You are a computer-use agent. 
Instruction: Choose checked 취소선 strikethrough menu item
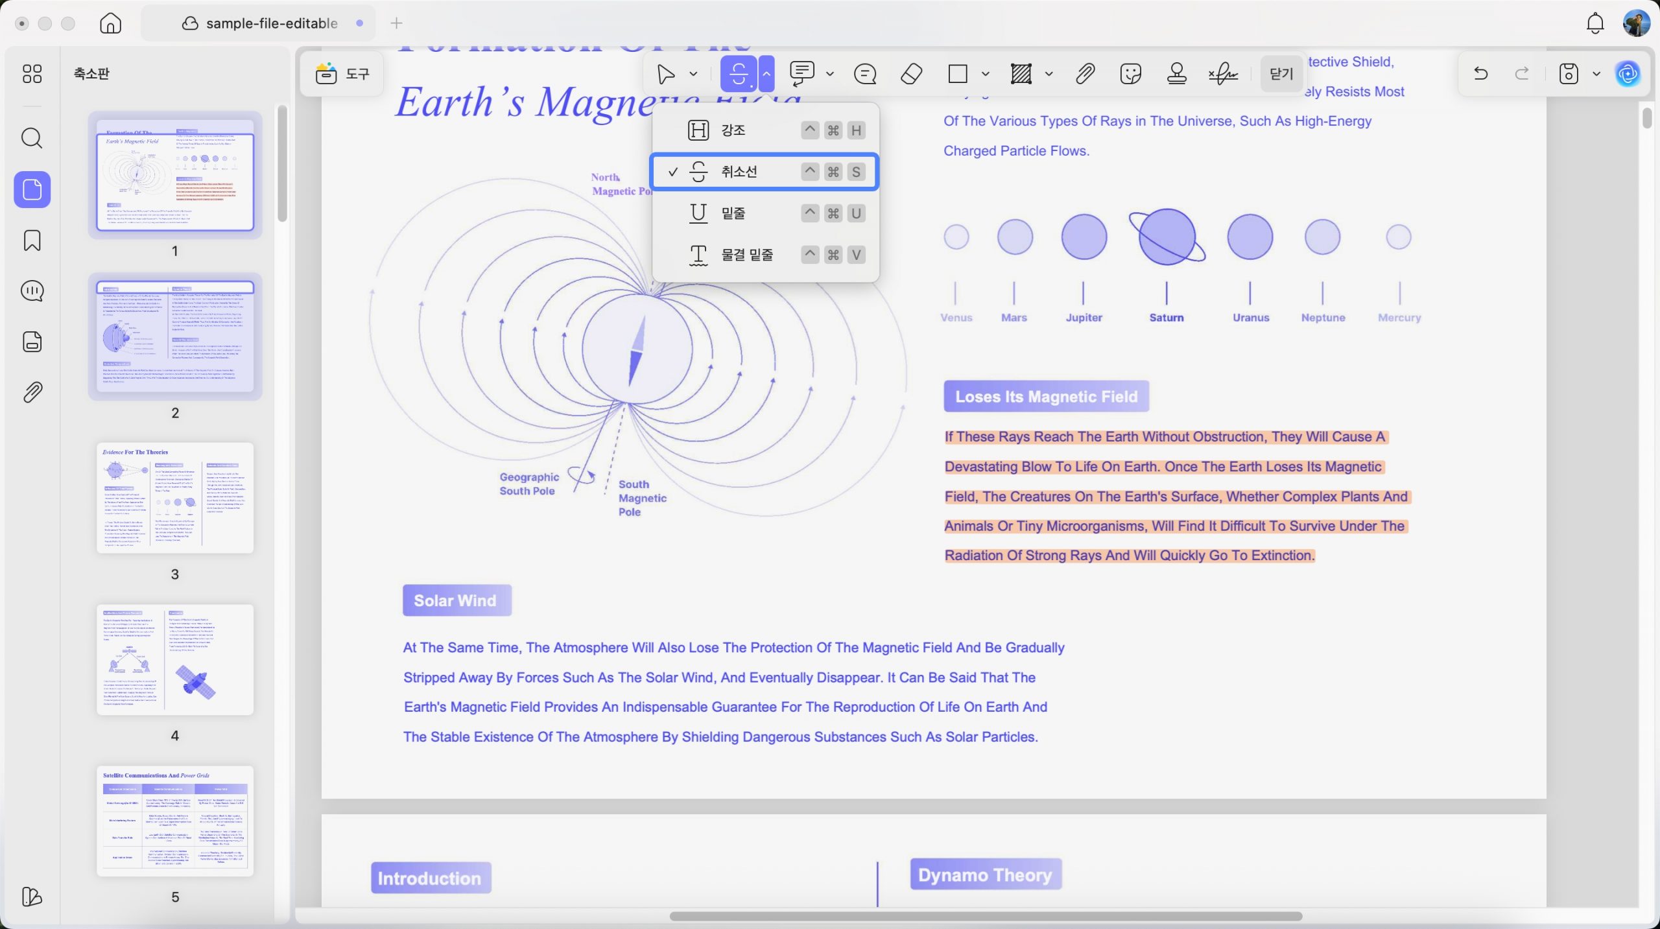click(x=765, y=172)
